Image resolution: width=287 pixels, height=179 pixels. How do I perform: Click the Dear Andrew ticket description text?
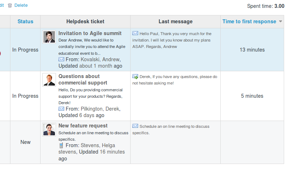click(x=92, y=47)
